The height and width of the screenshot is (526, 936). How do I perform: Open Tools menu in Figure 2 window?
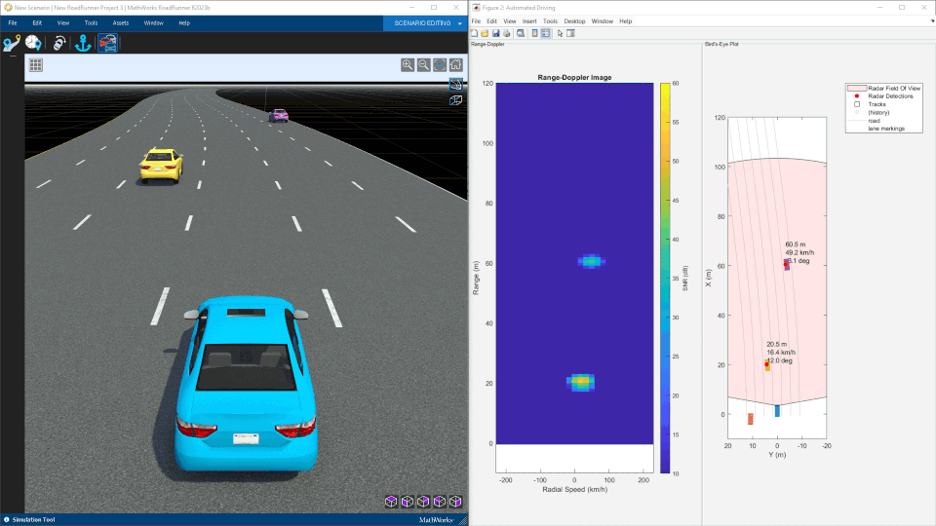point(550,21)
